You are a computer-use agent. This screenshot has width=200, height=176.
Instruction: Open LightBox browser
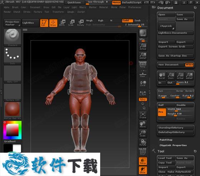click(30, 23)
